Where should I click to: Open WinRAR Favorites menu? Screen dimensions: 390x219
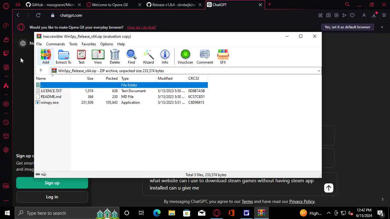coord(89,44)
